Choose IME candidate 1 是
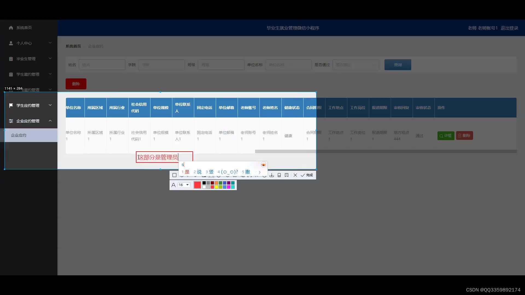Image resolution: width=525 pixels, height=295 pixels. click(186, 172)
